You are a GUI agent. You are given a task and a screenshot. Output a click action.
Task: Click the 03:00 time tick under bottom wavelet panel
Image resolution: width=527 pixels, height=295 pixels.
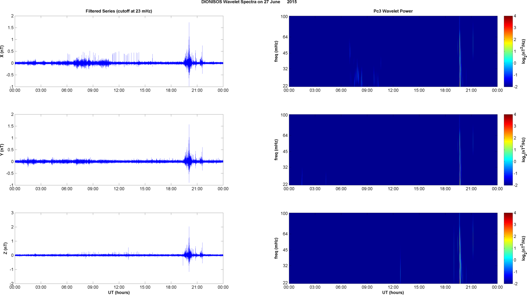click(x=315, y=287)
